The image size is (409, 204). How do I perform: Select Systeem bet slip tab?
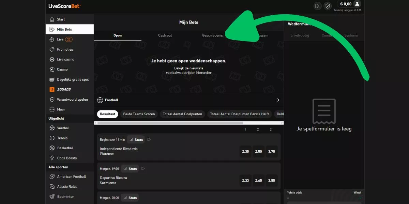click(x=351, y=35)
